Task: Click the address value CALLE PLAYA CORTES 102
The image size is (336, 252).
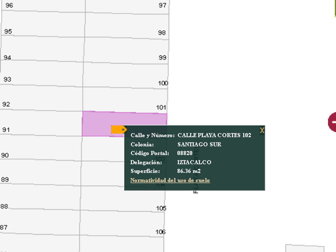Action: coord(214,135)
